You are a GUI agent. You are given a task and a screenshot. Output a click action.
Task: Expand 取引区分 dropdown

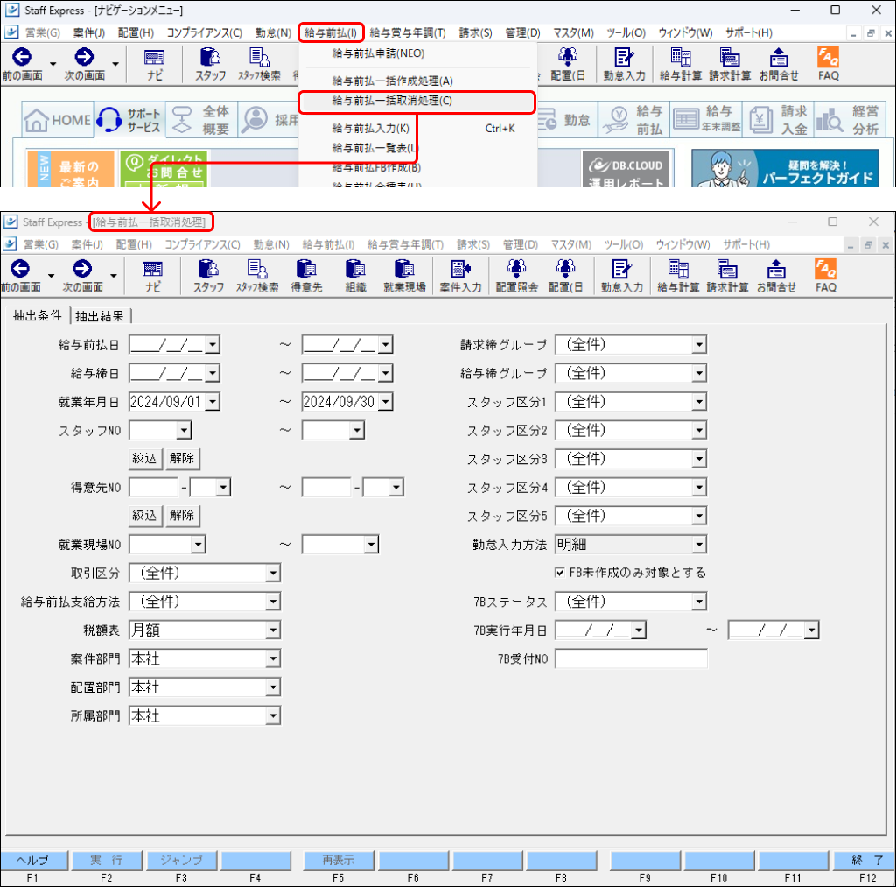(x=273, y=573)
